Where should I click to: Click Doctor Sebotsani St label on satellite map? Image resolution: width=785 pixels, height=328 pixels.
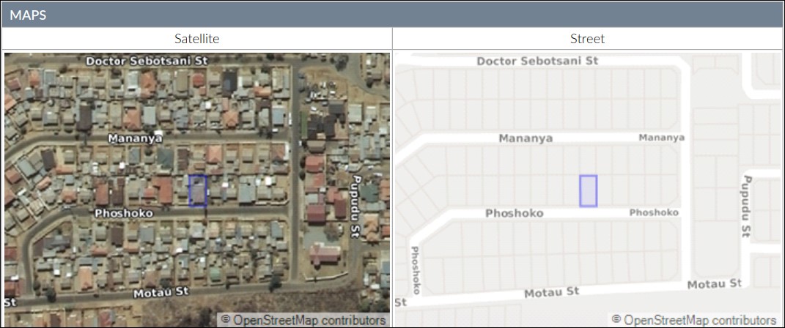pyautogui.click(x=147, y=61)
